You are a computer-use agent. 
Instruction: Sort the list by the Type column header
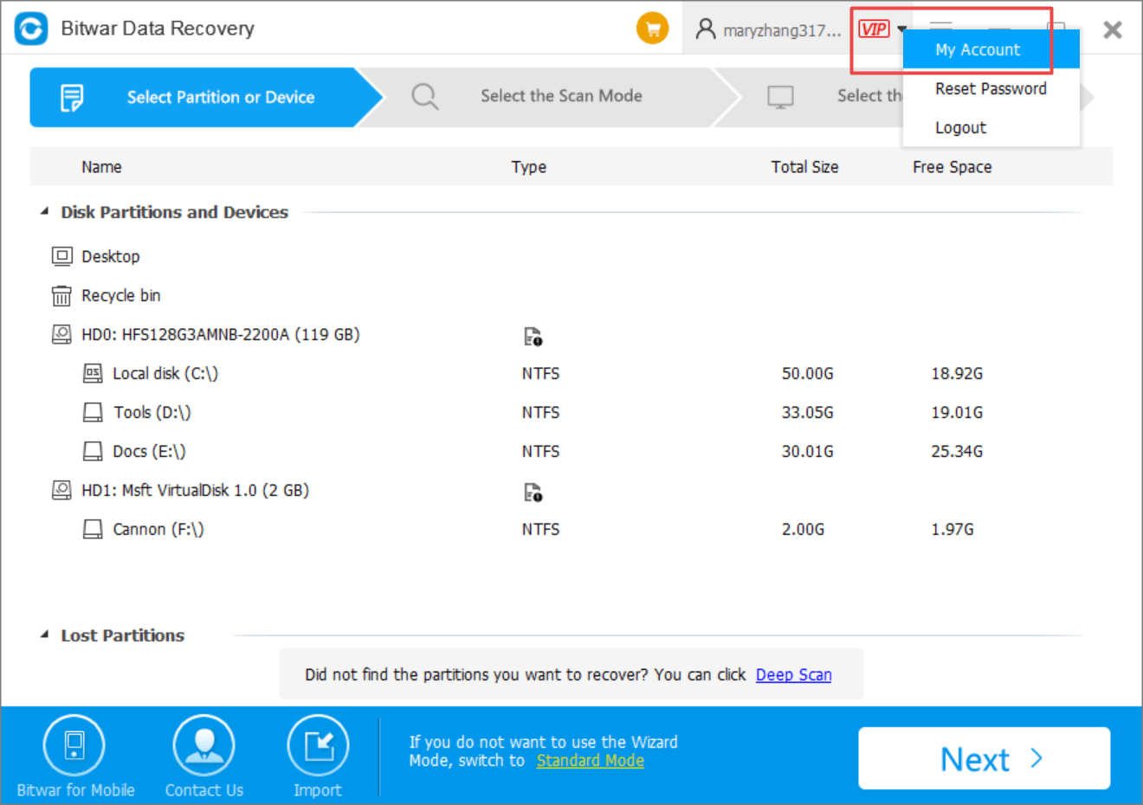[x=528, y=167]
